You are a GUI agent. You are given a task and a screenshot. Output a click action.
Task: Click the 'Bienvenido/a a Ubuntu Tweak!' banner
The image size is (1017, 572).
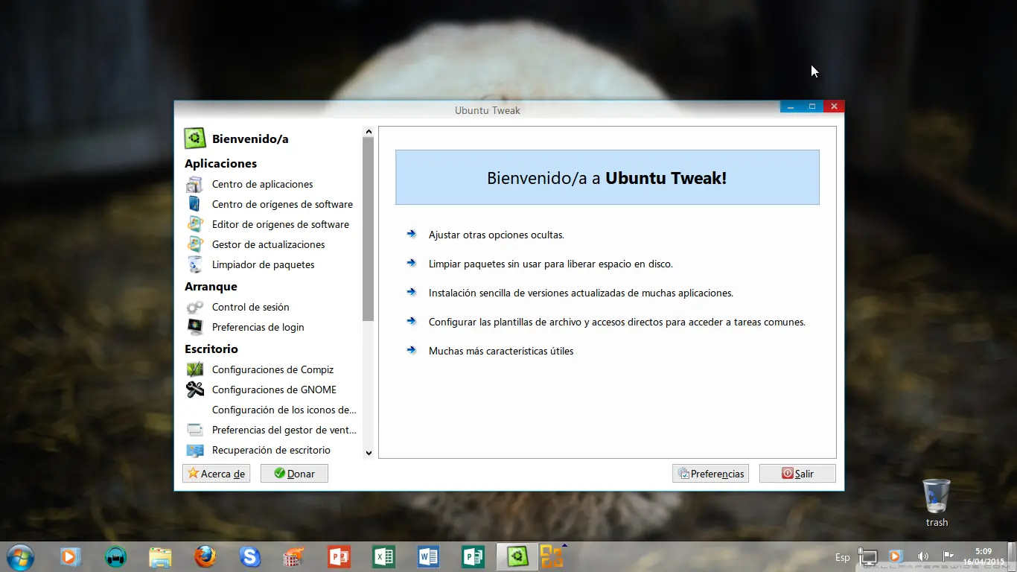[x=608, y=177]
